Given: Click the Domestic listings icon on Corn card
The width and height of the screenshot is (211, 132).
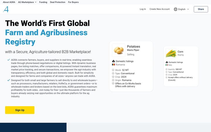Looking at the screenshot, I should tap(167, 62).
